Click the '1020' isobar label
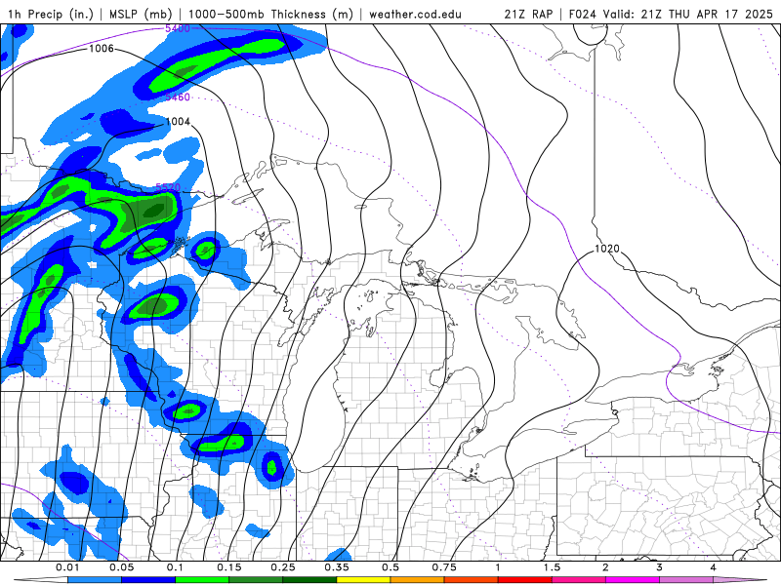 pos(607,249)
